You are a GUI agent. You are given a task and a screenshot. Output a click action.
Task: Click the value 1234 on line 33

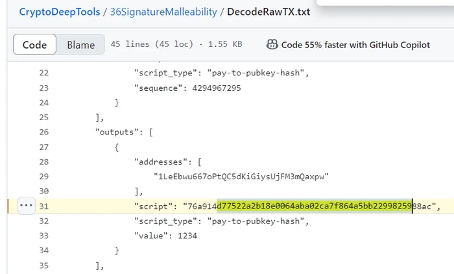click(x=187, y=236)
